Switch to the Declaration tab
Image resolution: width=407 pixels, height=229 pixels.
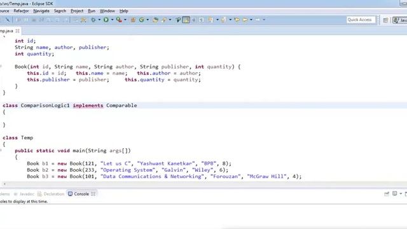click(51, 194)
